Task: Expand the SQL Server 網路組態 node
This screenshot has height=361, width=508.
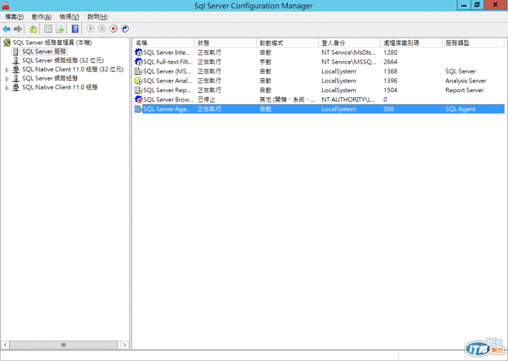Action: point(7,79)
